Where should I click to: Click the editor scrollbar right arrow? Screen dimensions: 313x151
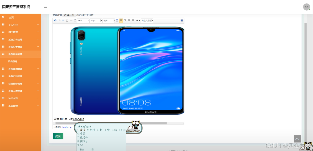click(x=183, y=123)
